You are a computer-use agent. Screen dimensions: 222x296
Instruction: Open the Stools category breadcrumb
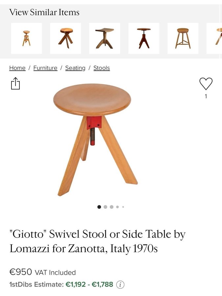click(102, 68)
